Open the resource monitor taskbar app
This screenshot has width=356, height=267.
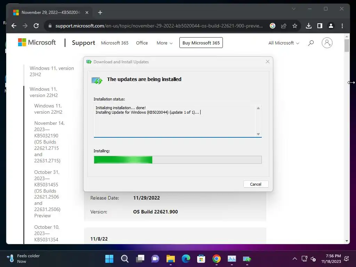[x=232, y=259]
